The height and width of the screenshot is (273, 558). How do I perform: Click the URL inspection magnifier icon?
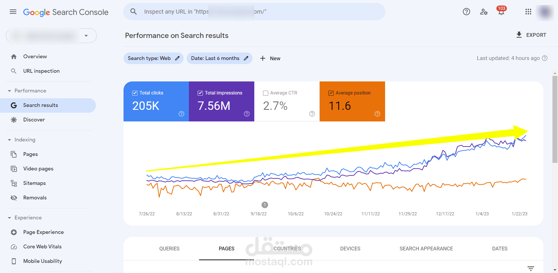coord(14,71)
